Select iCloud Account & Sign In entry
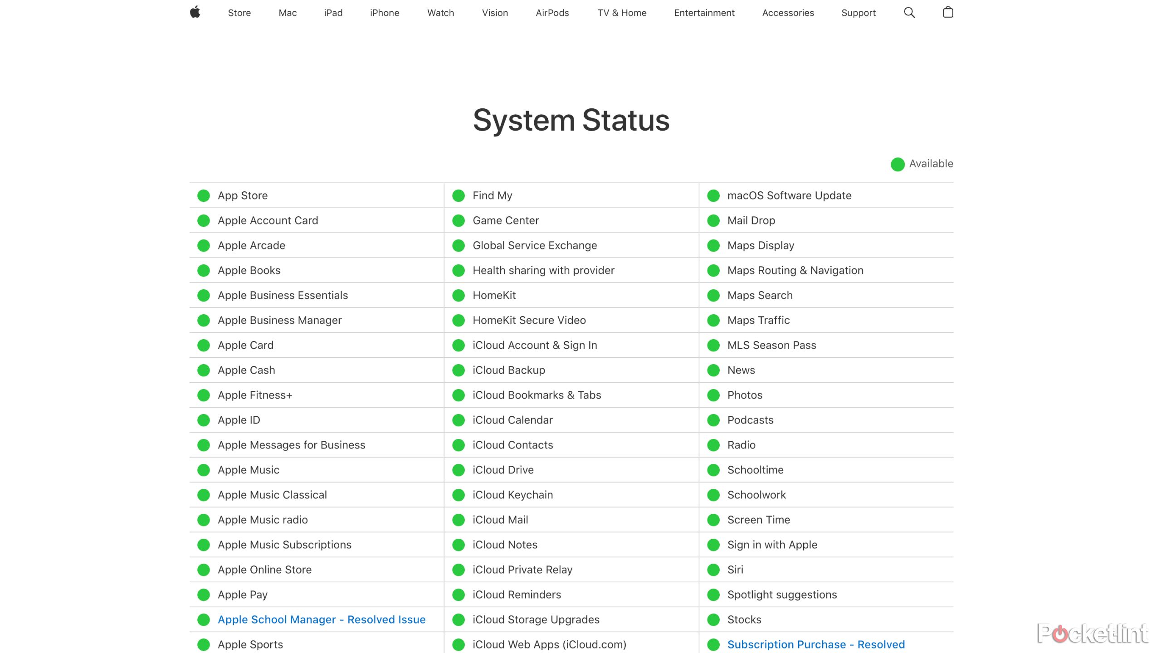1161x653 pixels. tap(571, 345)
